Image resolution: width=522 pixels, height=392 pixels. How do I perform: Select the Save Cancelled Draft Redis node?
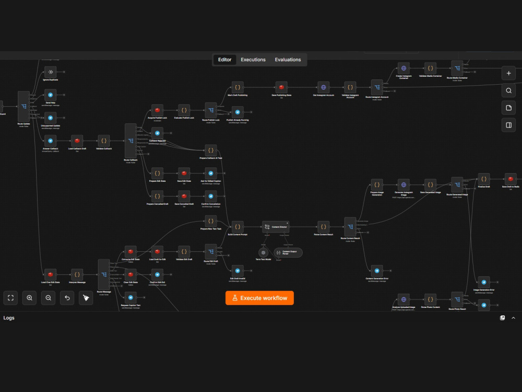[x=184, y=197]
